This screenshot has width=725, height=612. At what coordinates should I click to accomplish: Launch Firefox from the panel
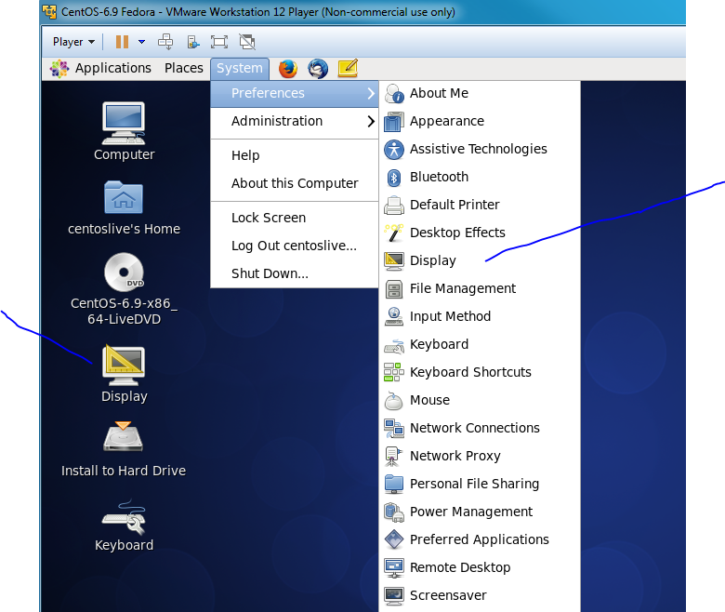287,69
